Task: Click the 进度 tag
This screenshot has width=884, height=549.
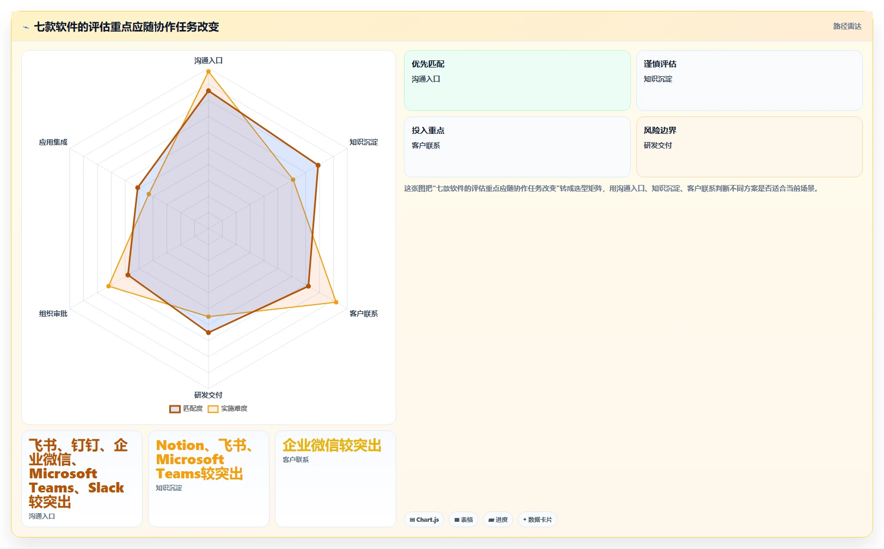Action: pos(498,520)
